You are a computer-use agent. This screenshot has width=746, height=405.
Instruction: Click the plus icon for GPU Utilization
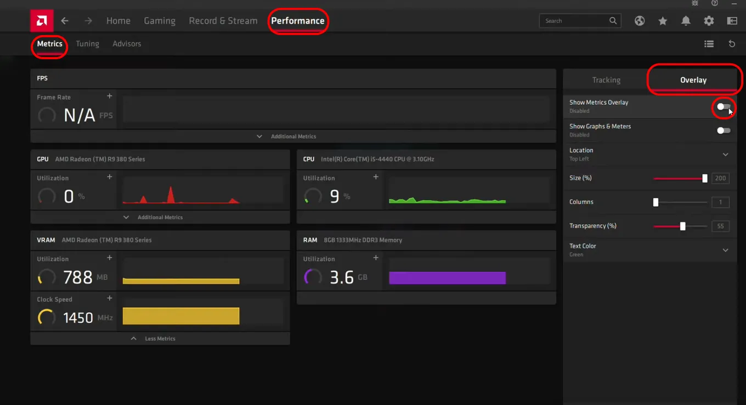tap(110, 177)
